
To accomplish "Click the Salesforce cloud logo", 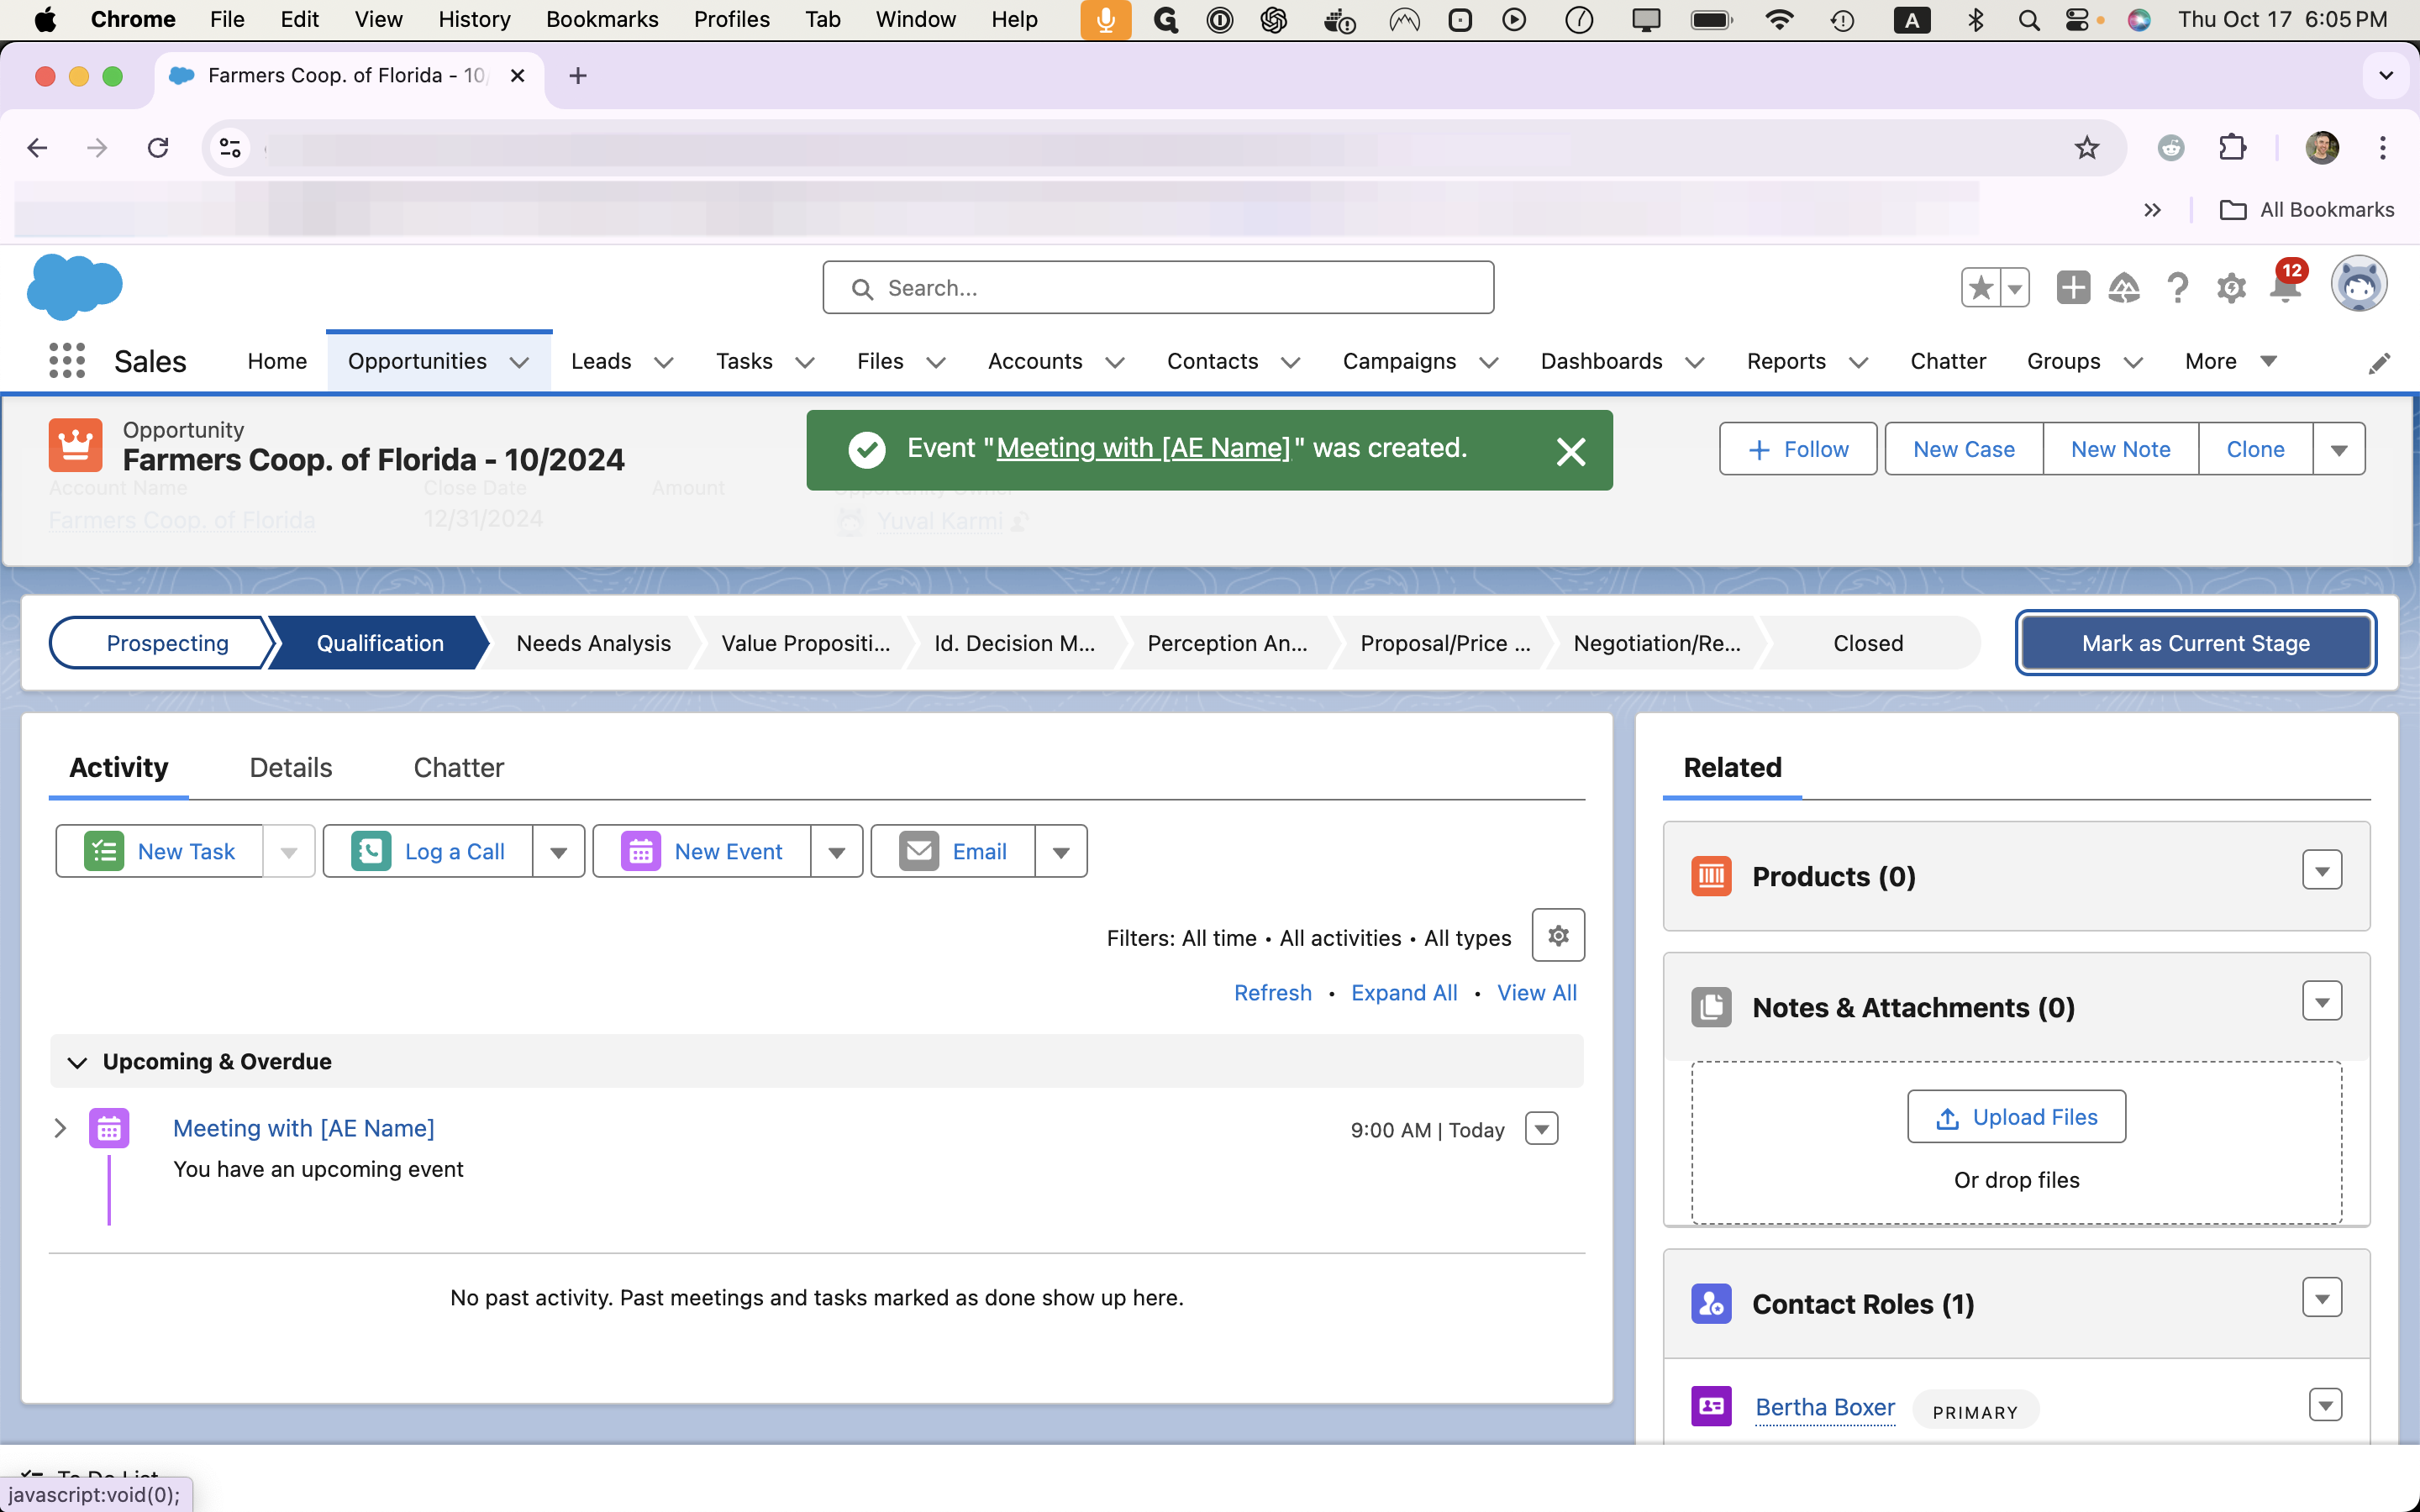I will [x=75, y=287].
